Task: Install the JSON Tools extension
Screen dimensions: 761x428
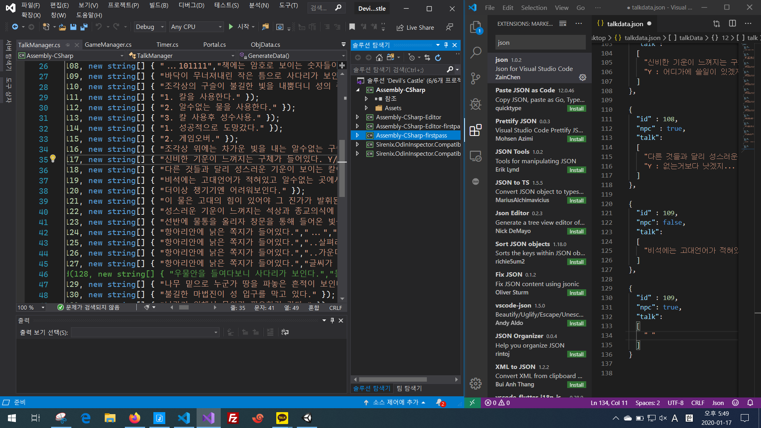Action: 576,170
